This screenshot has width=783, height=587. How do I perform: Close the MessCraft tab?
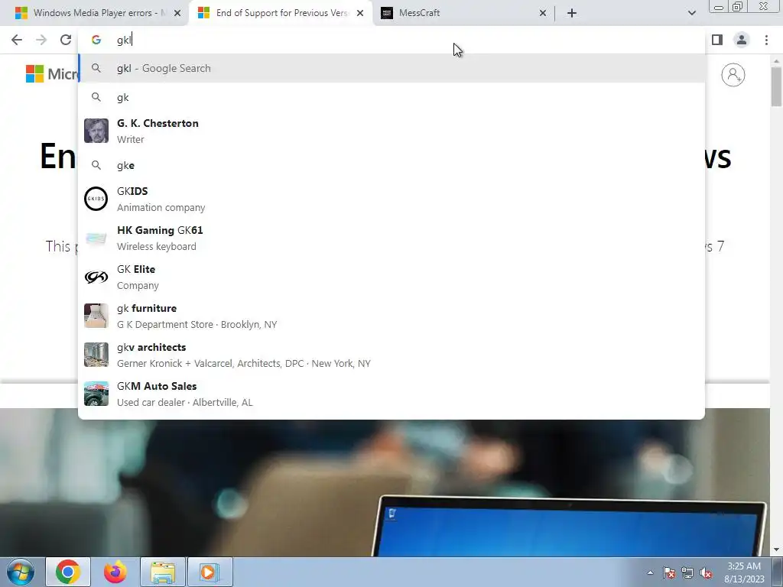543,13
